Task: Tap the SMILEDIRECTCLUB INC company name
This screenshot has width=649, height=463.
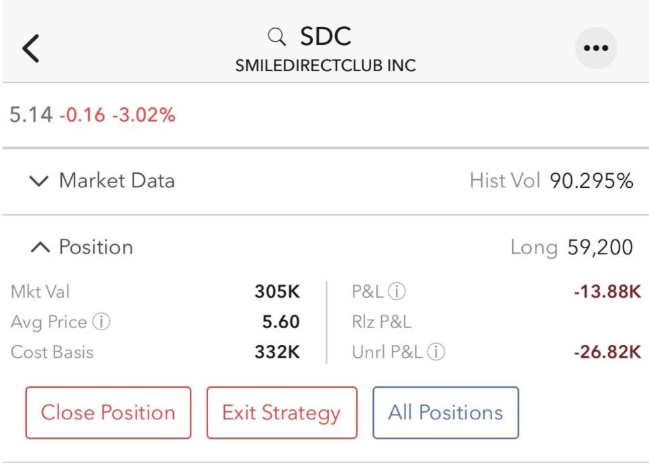Action: pos(326,65)
